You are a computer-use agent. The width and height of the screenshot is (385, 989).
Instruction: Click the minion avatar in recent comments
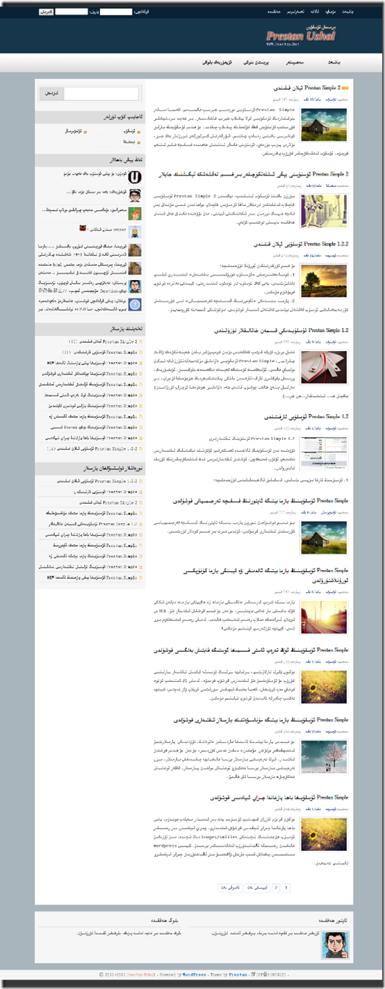click(x=136, y=232)
